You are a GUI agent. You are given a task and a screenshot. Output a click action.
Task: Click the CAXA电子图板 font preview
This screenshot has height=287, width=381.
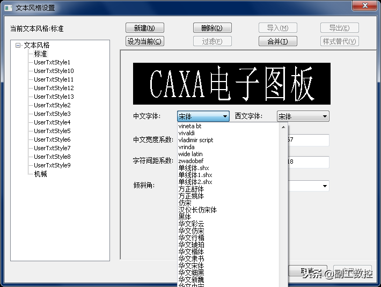pyautogui.click(x=232, y=84)
